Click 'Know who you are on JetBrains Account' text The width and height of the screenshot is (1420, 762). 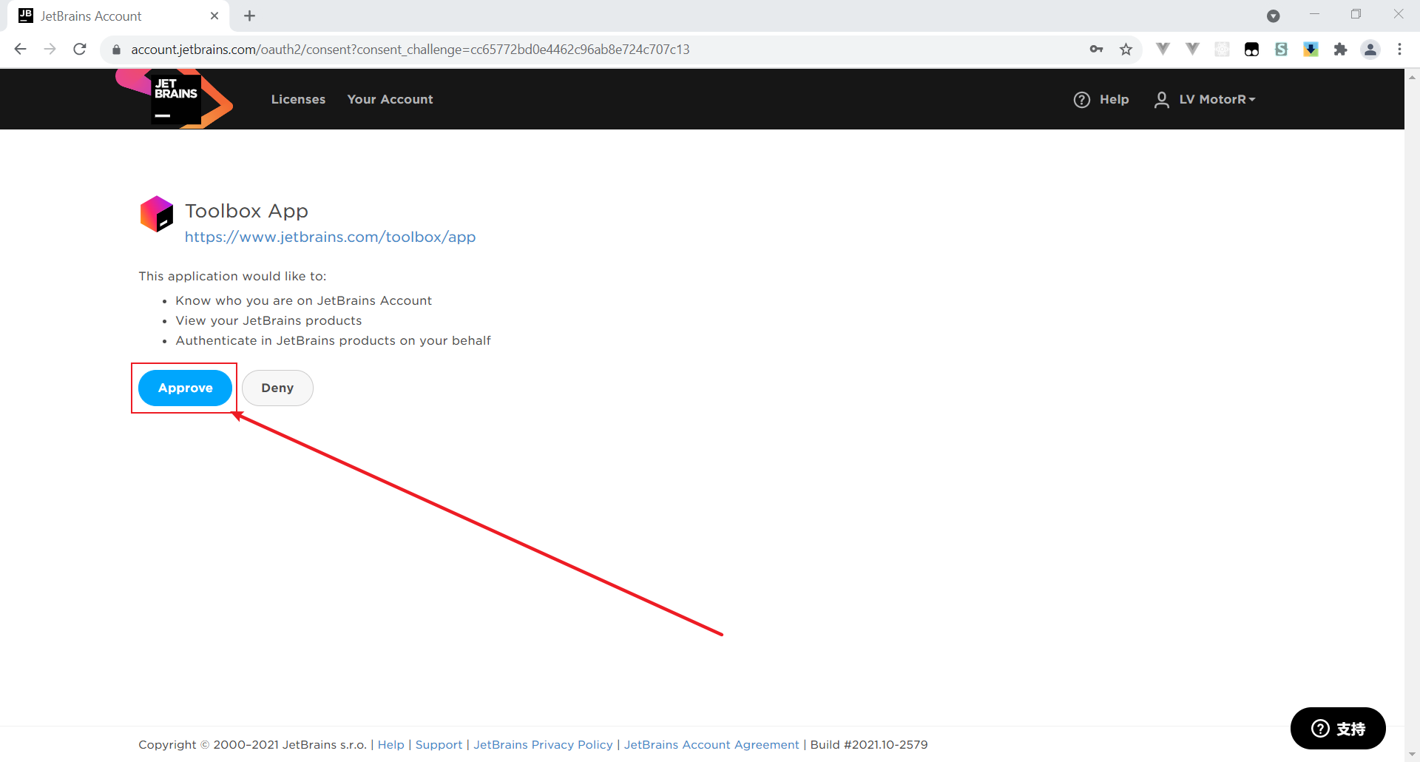(303, 300)
